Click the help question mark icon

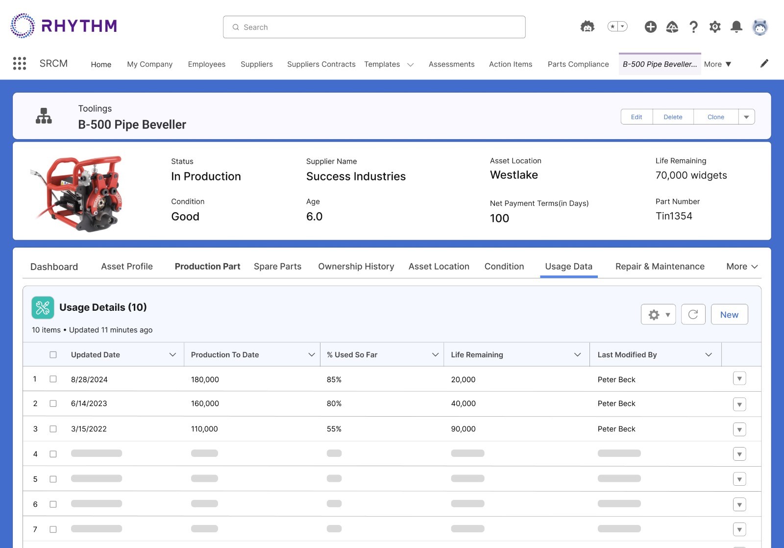[x=693, y=27]
